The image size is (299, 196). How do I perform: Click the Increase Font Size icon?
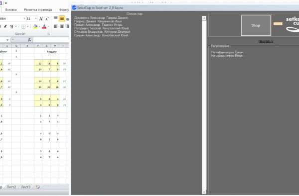tap(41, 18)
